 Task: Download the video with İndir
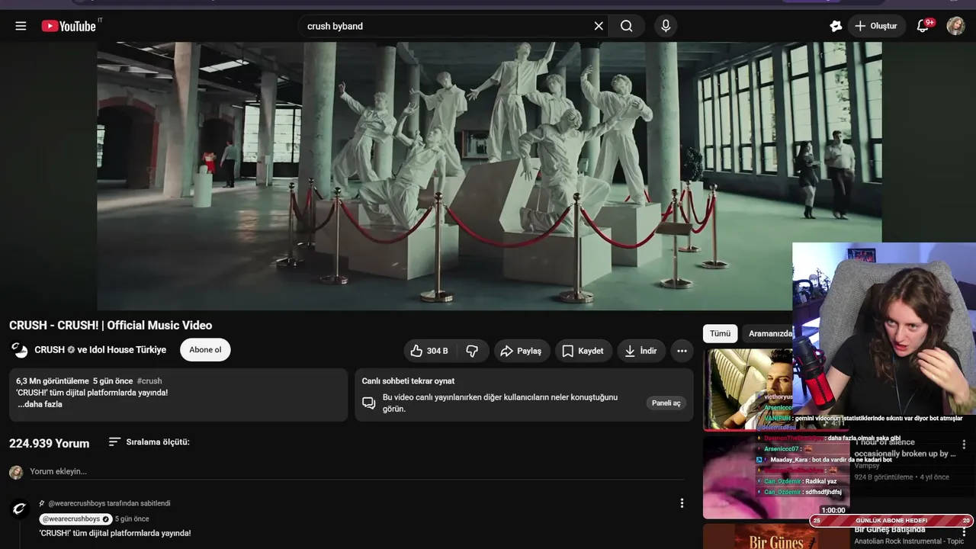[x=640, y=351]
